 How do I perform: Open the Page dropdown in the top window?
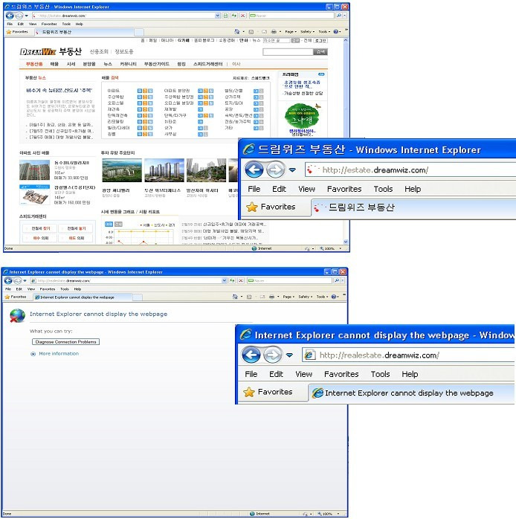click(x=291, y=32)
